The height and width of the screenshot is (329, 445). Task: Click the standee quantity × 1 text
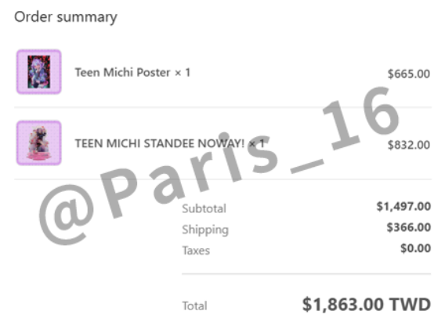click(x=257, y=143)
